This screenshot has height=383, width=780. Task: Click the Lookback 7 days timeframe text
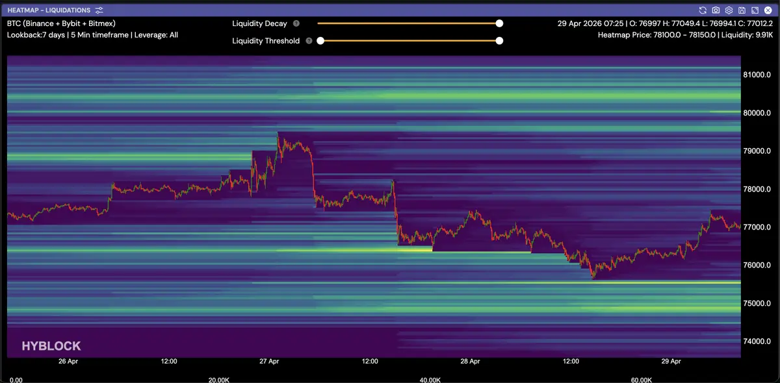click(x=92, y=35)
